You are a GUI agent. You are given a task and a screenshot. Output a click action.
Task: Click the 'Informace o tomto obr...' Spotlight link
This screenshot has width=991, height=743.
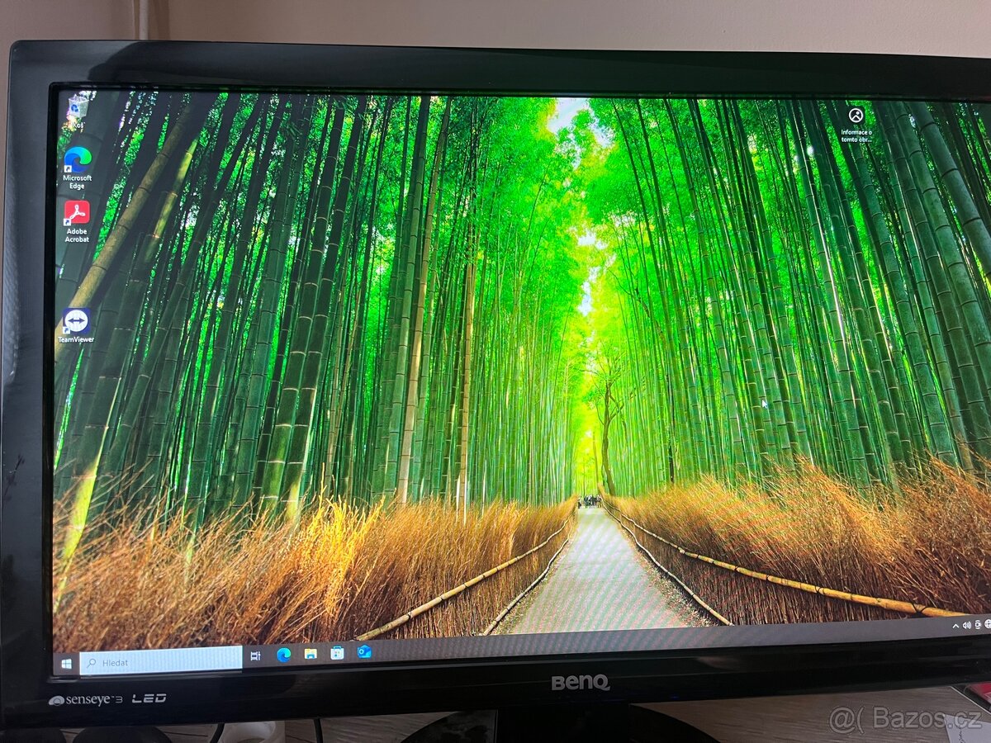(855, 135)
